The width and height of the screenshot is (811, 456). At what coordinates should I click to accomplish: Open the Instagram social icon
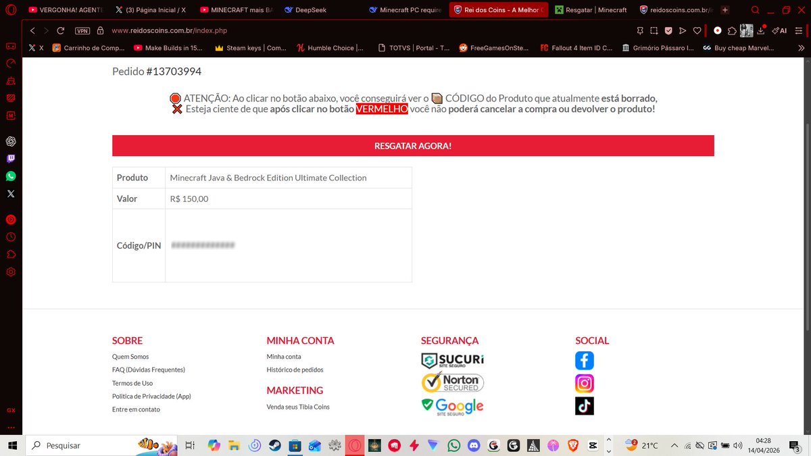point(585,383)
